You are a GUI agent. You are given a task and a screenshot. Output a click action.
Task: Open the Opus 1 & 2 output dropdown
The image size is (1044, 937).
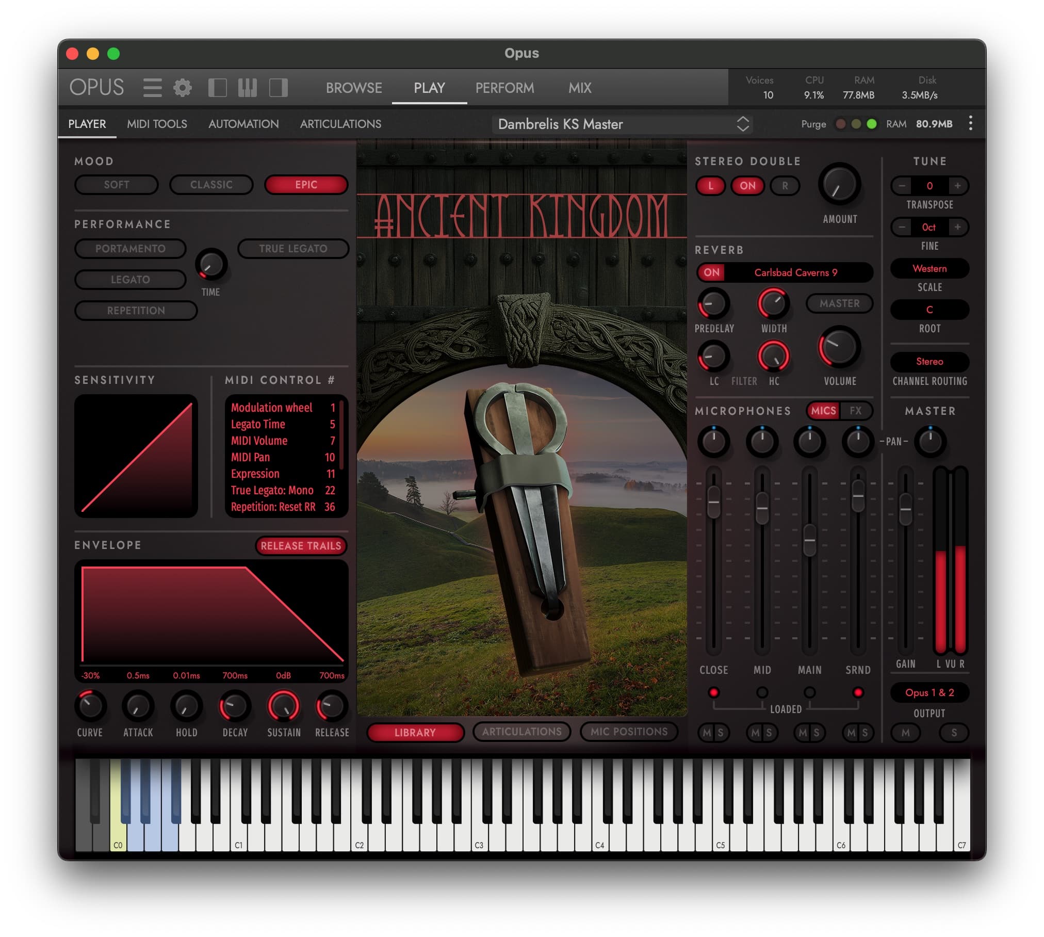(929, 692)
